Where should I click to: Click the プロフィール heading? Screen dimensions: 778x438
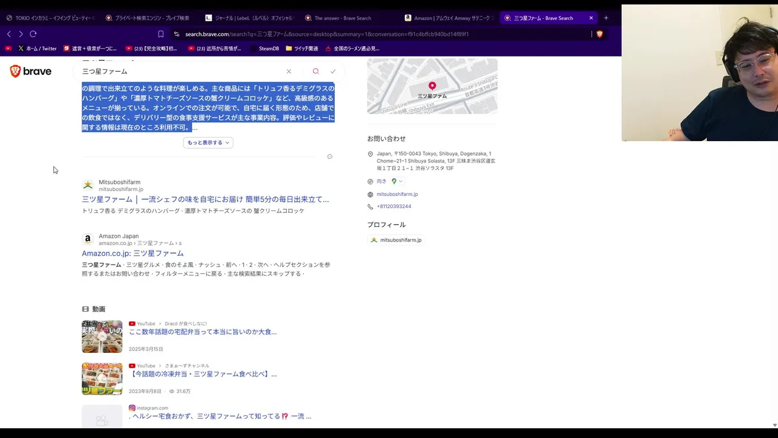(387, 225)
